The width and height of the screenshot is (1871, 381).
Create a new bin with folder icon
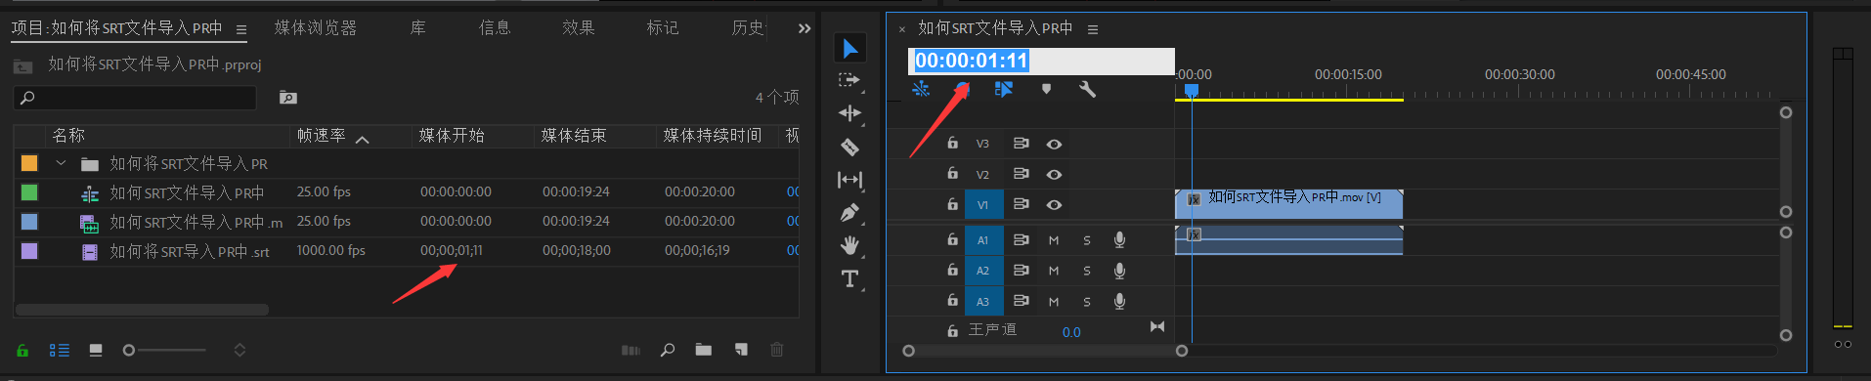(704, 350)
